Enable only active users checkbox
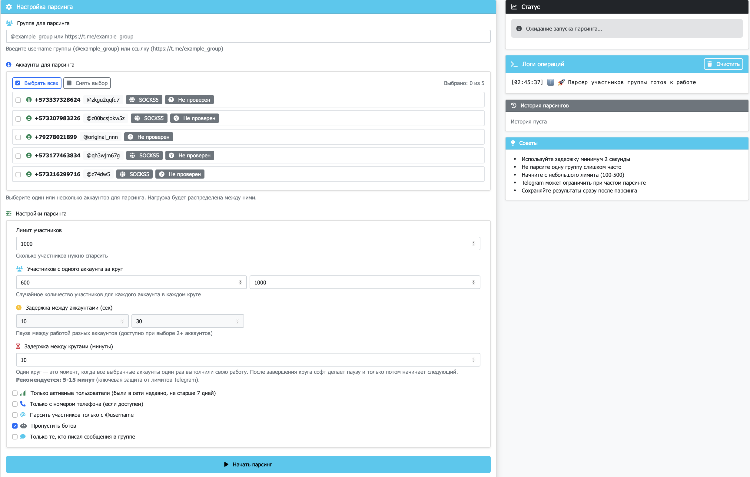Image resolution: width=750 pixels, height=477 pixels. point(15,393)
